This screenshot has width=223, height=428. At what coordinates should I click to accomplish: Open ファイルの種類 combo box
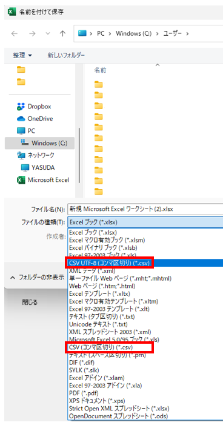coord(145,222)
